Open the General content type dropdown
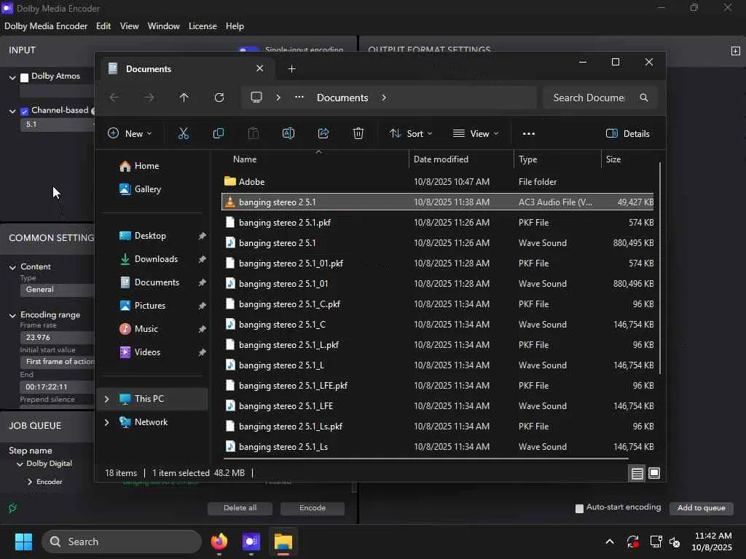746x559 pixels. 57,290
